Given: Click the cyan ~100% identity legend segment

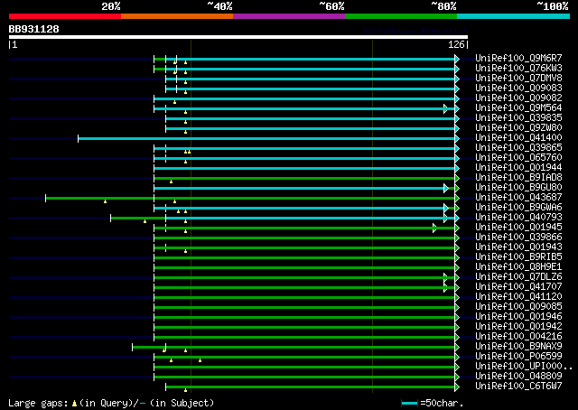Looking at the screenshot, I should (x=514, y=16).
